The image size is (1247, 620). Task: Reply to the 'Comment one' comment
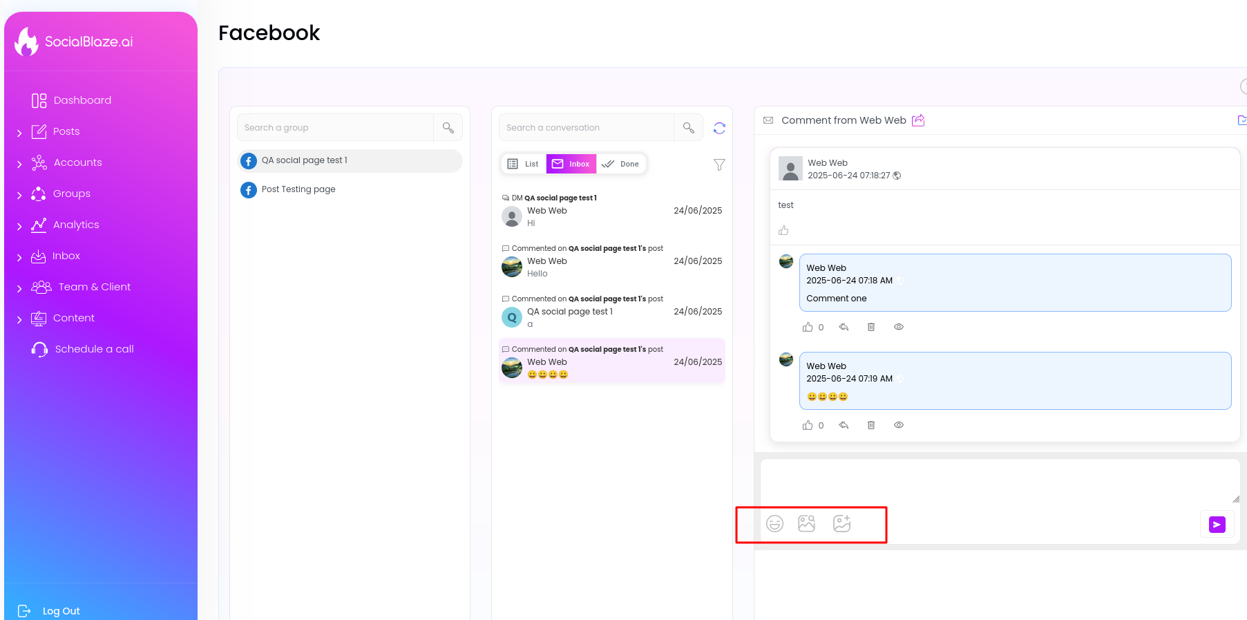point(844,327)
